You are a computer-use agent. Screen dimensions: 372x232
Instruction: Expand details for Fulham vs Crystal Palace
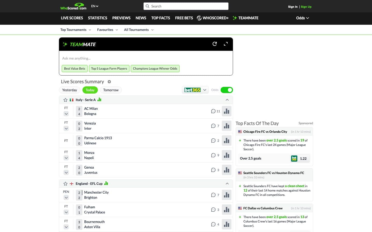66,212
